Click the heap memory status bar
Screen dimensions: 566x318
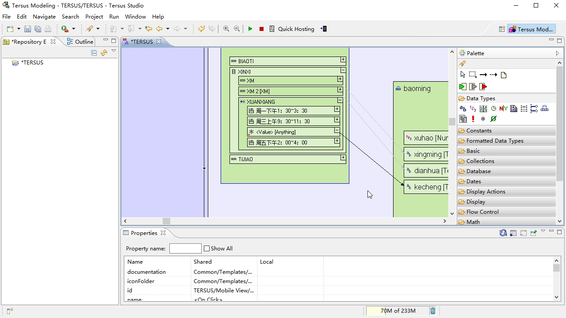(x=398, y=311)
